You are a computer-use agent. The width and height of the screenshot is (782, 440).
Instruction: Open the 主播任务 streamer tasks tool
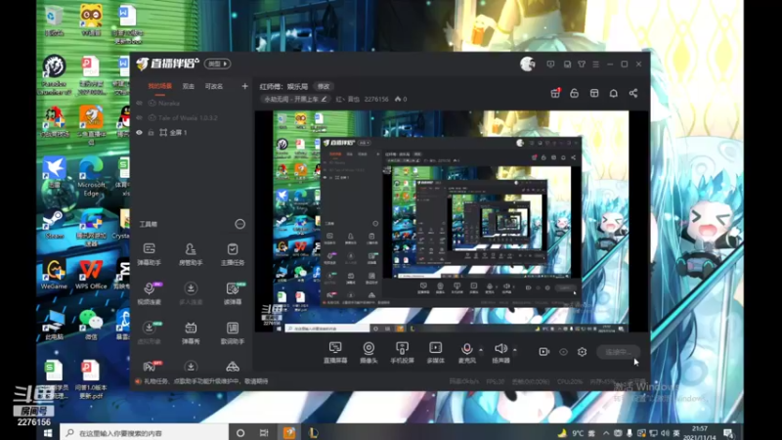(233, 253)
